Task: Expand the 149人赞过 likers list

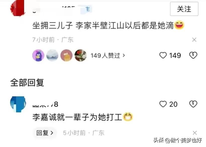Action: (x=108, y=55)
